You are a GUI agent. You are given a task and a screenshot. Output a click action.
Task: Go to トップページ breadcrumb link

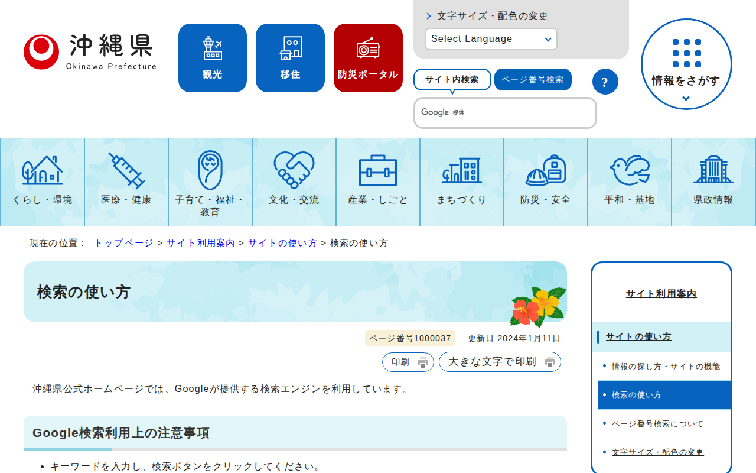coord(124,243)
